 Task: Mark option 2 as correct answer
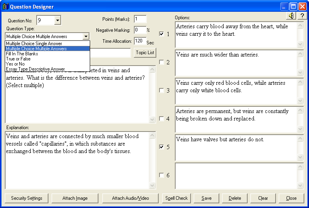pos(161,62)
